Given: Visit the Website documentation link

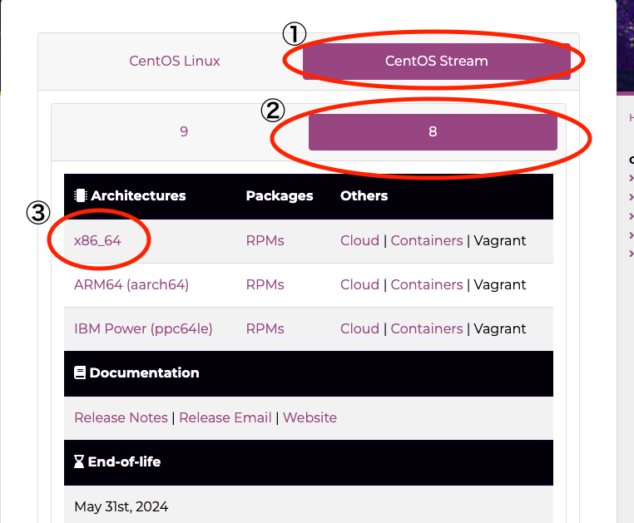Looking at the screenshot, I should tap(310, 417).
